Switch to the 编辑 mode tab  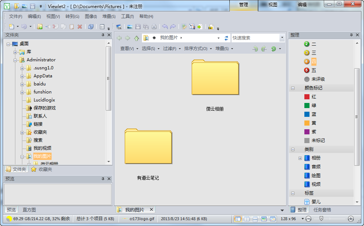pos(302,5)
